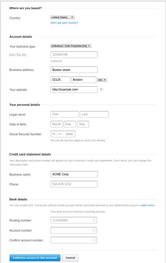Screen dimensions: 166x263
Task: Click the Boston street address field
Action: pyautogui.click(x=74, y=70)
